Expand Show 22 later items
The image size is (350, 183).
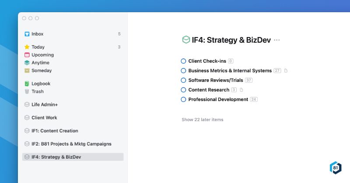coord(202,119)
